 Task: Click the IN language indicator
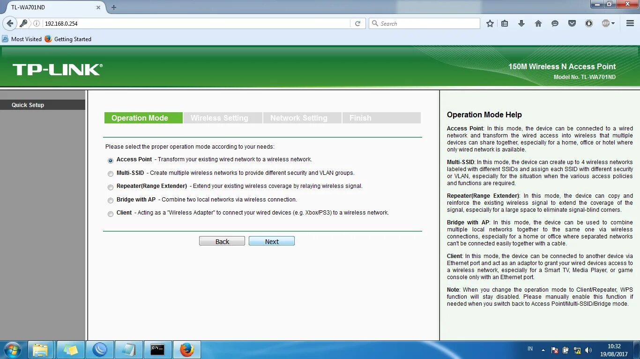tap(530, 349)
